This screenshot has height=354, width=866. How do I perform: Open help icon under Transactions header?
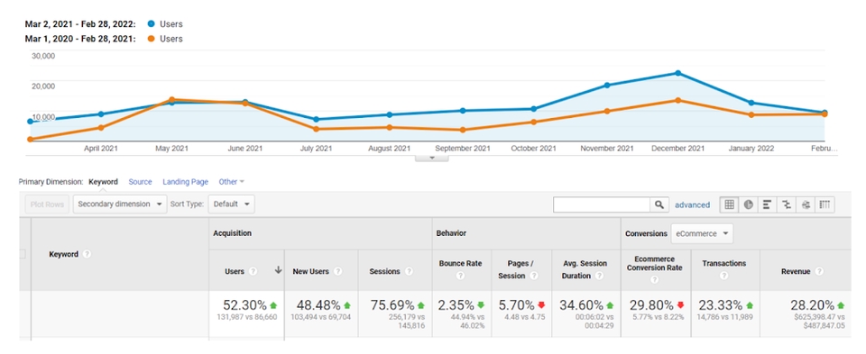[723, 276]
